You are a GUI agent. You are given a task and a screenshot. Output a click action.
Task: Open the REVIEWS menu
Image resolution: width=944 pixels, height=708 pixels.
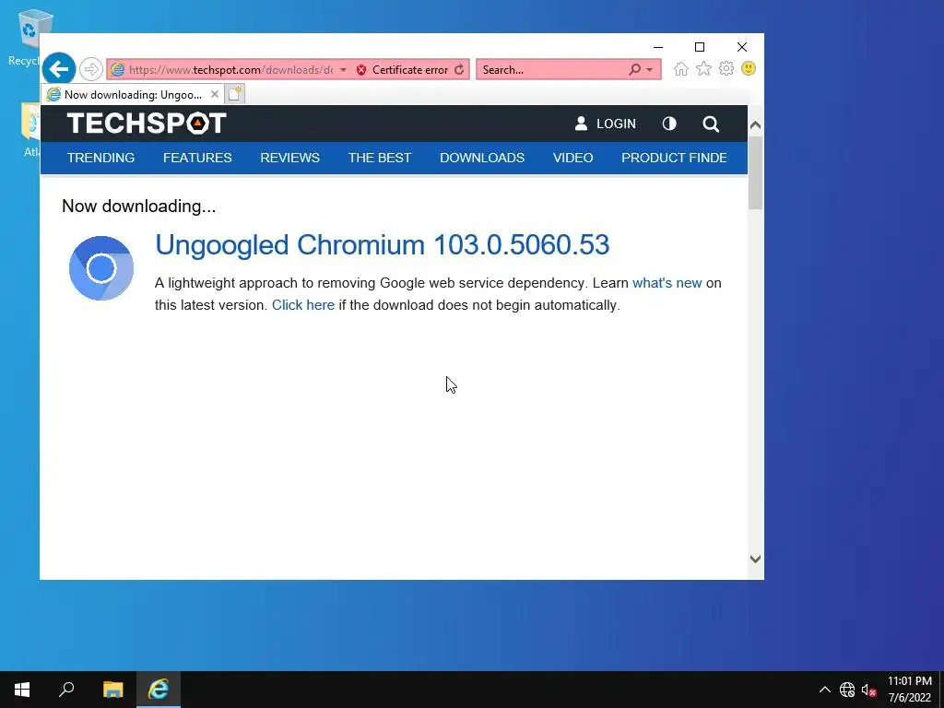click(290, 158)
